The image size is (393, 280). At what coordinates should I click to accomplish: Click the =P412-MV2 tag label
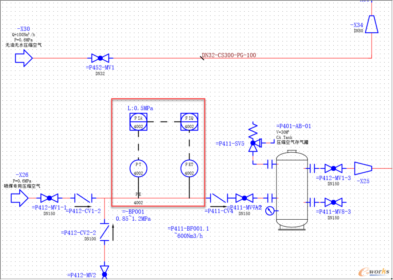tap(82, 275)
